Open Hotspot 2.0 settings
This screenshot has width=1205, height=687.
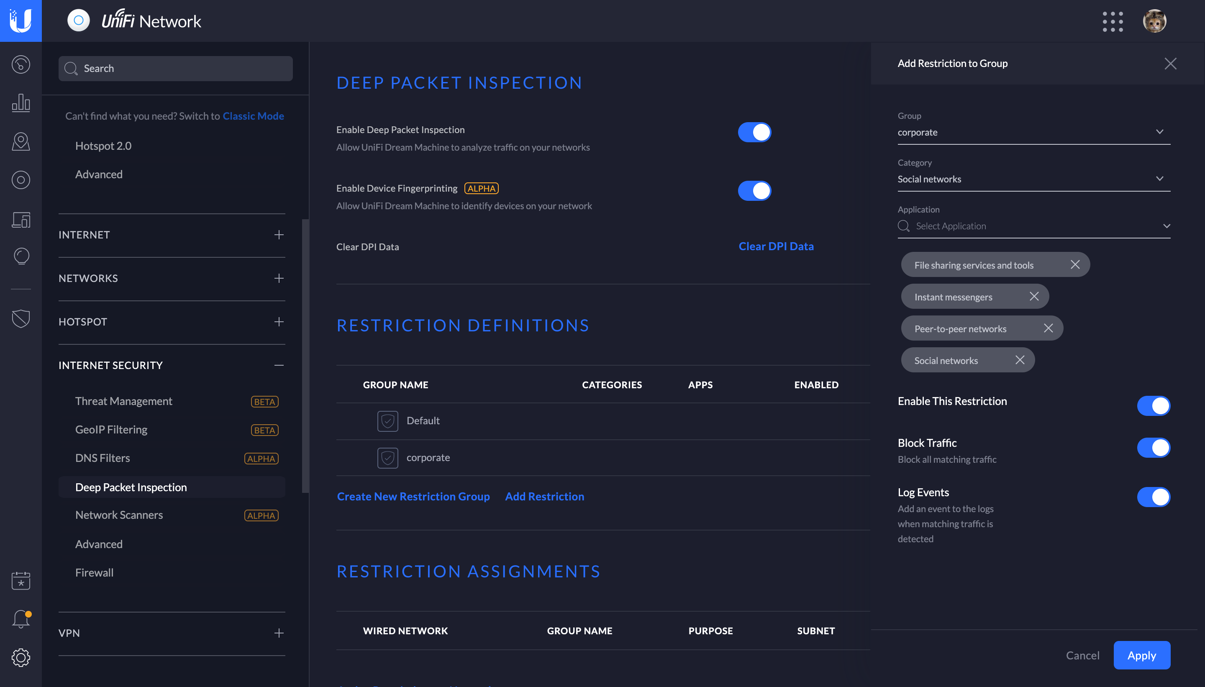(x=103, y=146)
